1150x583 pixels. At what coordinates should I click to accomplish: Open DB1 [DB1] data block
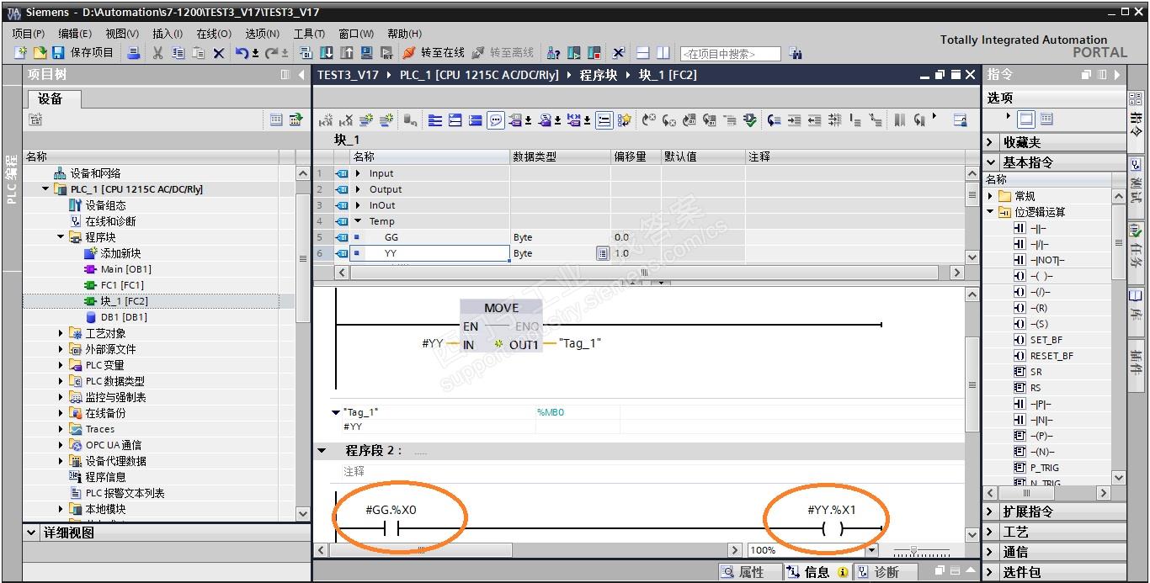124,317
